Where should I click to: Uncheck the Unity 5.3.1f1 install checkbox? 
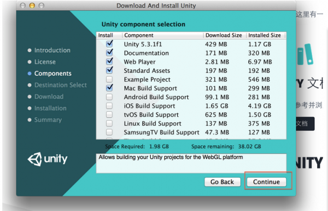(x=109, y=44)
